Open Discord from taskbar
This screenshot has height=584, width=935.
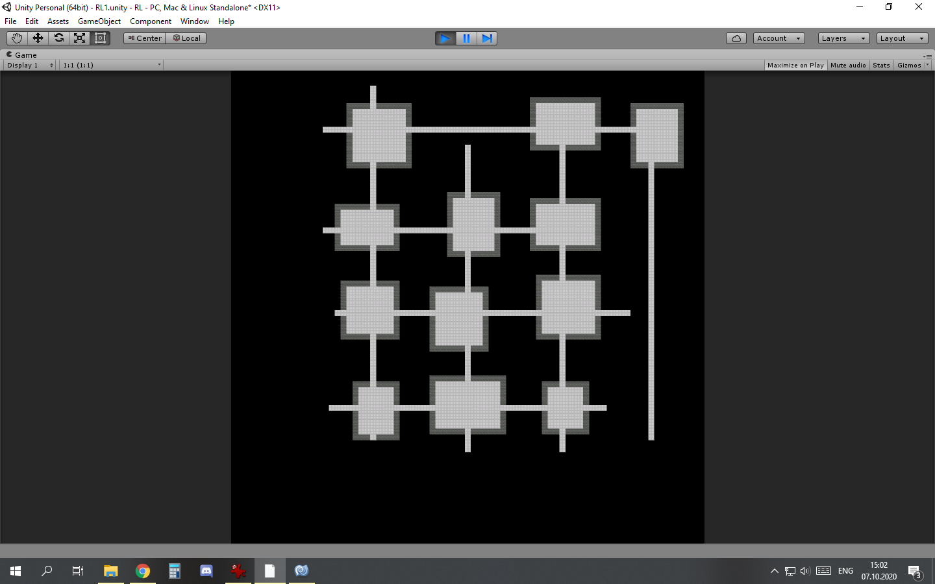click(x=206, y=571)
